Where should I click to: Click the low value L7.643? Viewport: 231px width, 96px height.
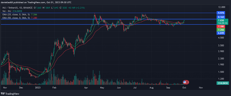55,8
